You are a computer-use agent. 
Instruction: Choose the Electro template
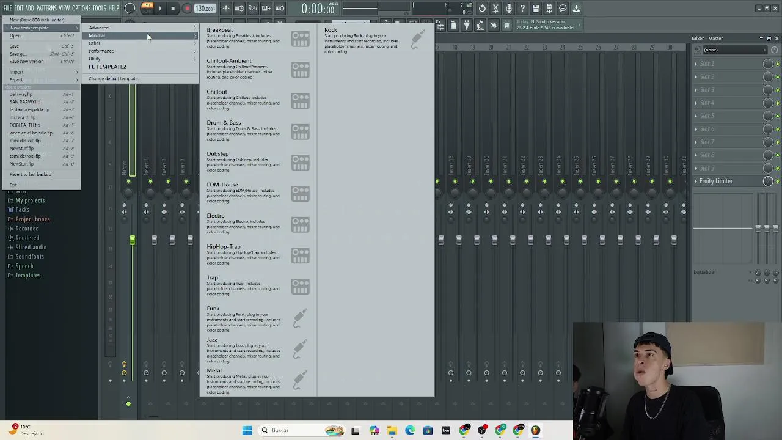(x=258, y=223)
